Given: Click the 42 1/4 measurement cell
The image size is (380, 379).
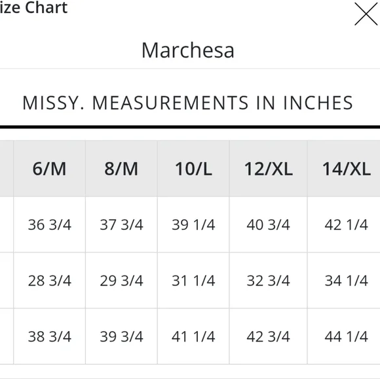Looking at the screenshot, I should tap(344, 225).
